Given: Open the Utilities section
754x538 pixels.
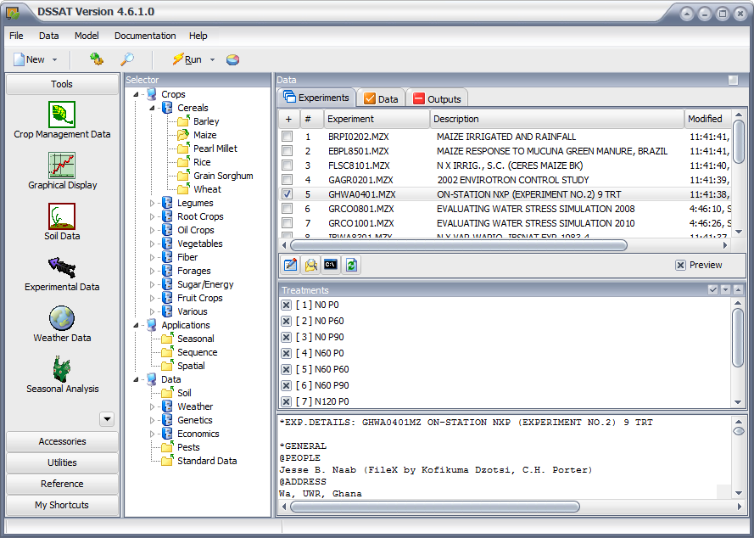Looking at the screenshot, I should point(62,462).
